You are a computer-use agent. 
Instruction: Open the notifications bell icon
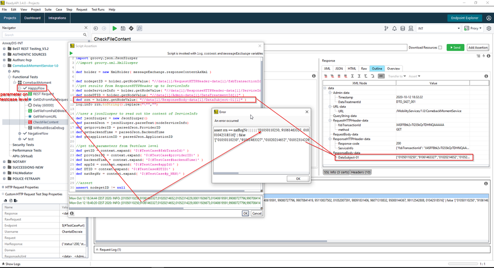point(394,29)
